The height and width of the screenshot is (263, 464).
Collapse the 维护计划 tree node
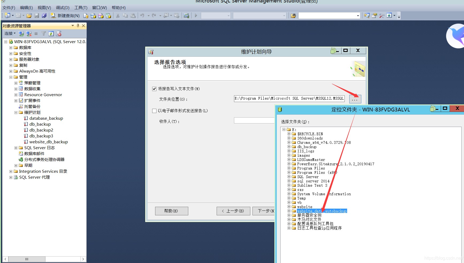15,112
